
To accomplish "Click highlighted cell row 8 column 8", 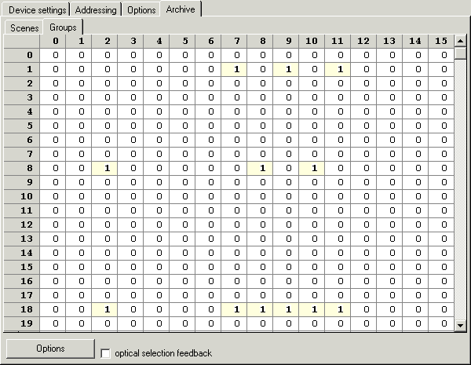I will click(260, 168).
